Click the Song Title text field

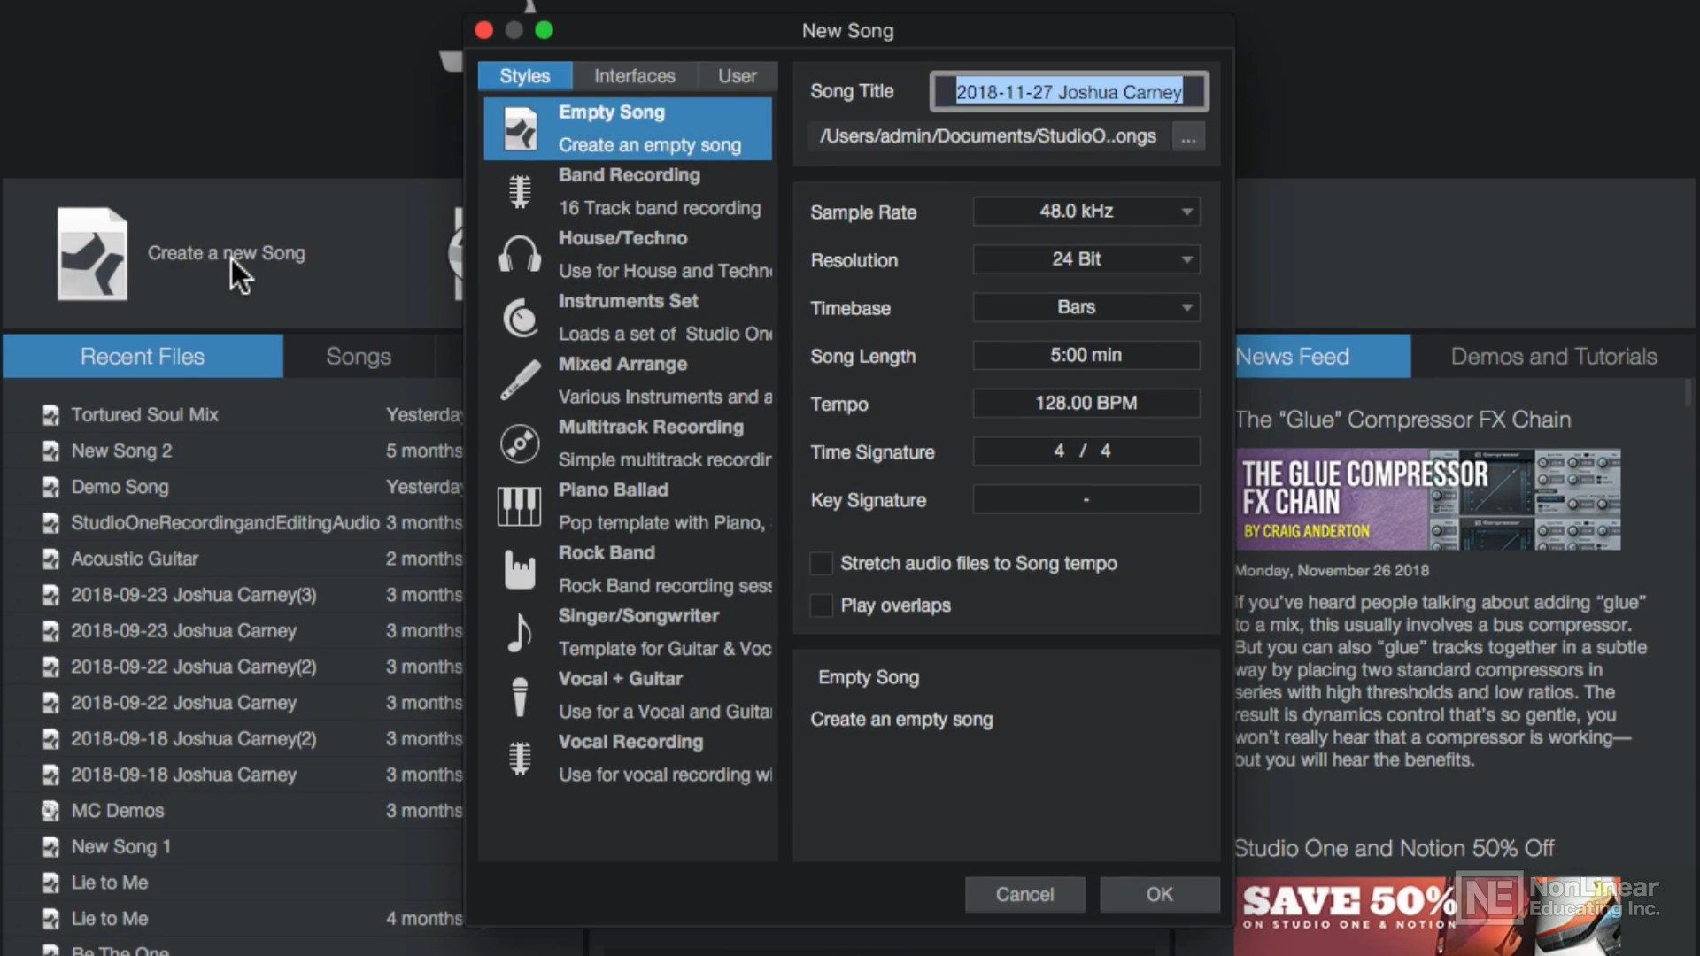tap(1070, 91)
